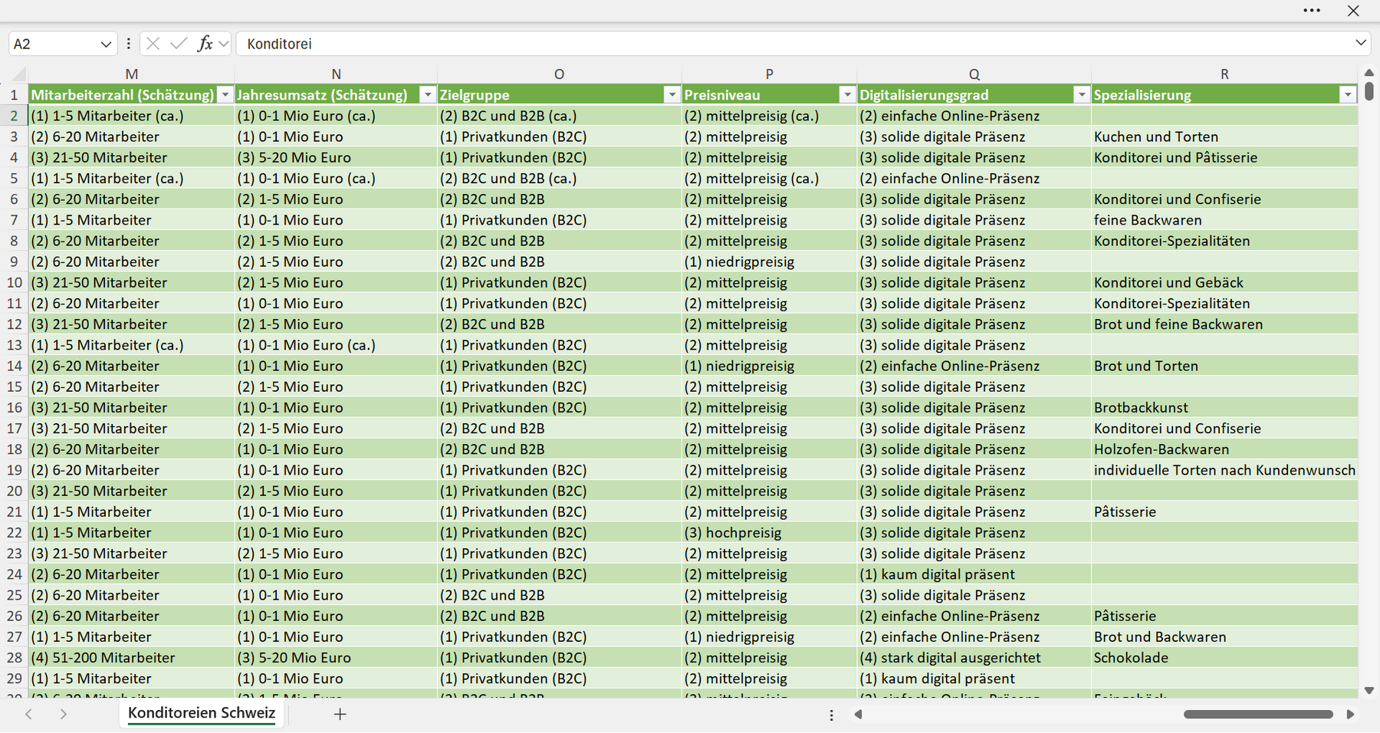Open the Jahresumsatz (Schätzung) filter dropdown

pos(428,95)
